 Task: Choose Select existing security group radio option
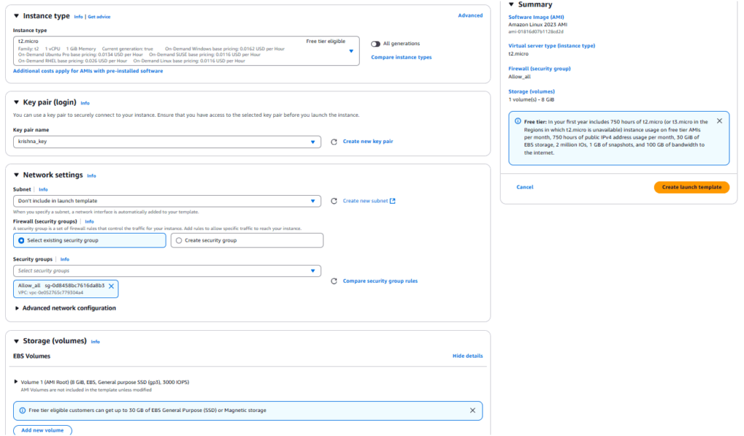pos(89,240)
